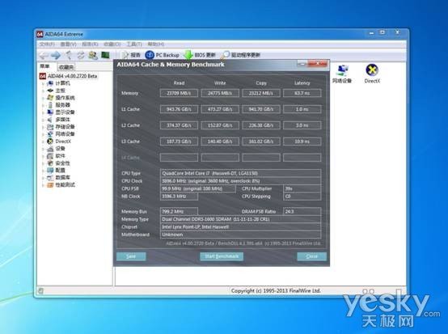
Task: Select the 计算机 icon in tree
Action: pos(50,83)
